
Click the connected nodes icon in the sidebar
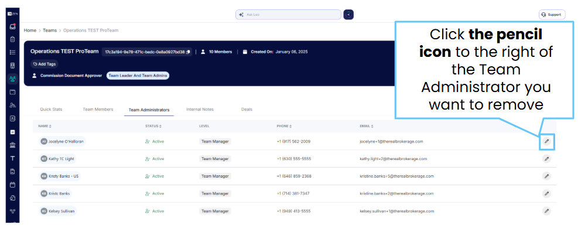click(x=12, y=211)
